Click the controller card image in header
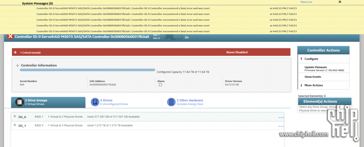This screenshot has width=364, height=147. point(174,37)
